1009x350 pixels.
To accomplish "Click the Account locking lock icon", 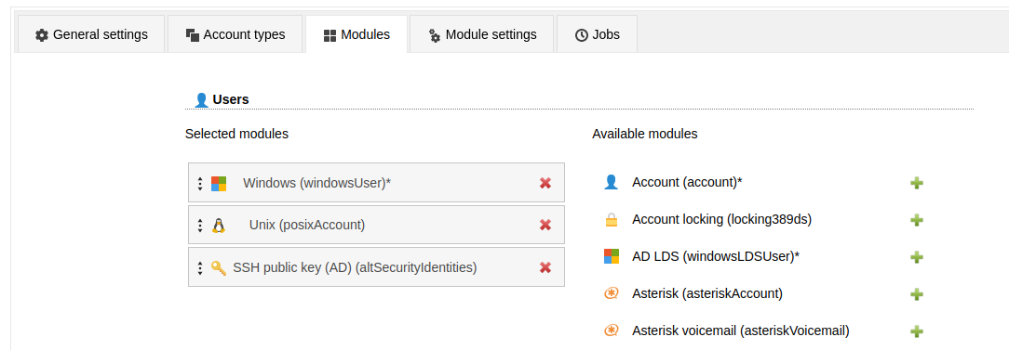I will coord(612,220).
